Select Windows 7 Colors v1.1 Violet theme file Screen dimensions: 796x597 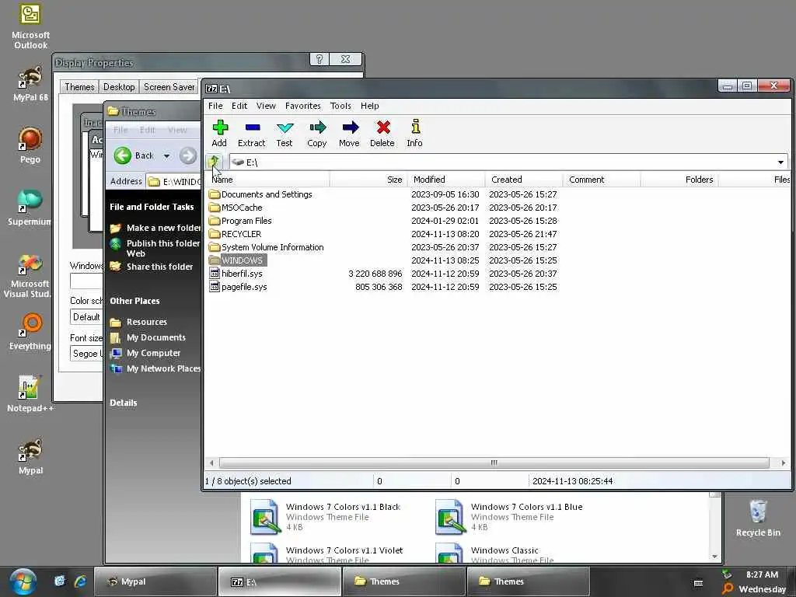coord(326,553)
